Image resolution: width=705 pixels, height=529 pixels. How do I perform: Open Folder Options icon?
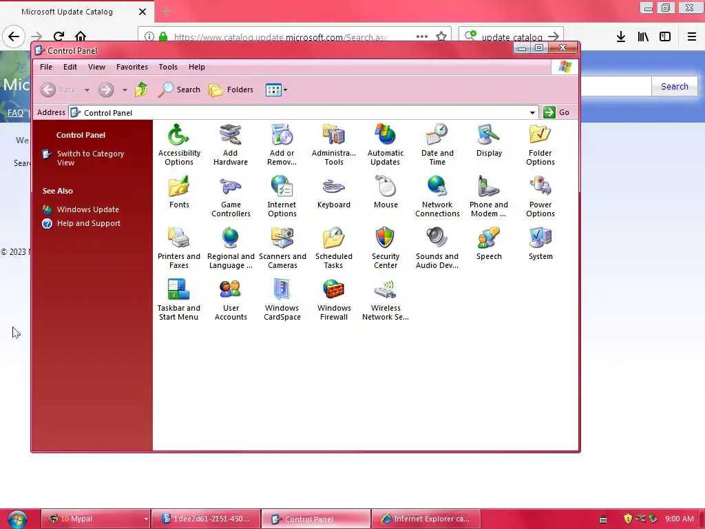click(540, 145)
